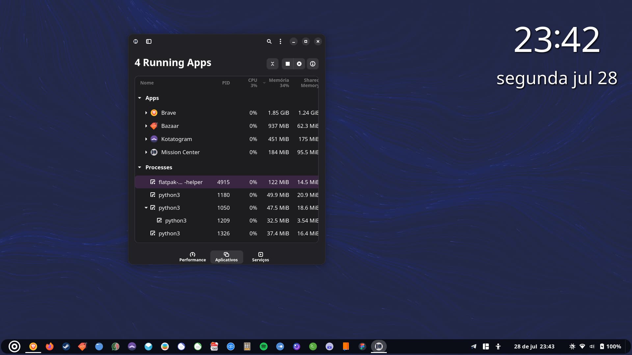
Task: Switch to the Performance tab
Action: tap(193, 257)
